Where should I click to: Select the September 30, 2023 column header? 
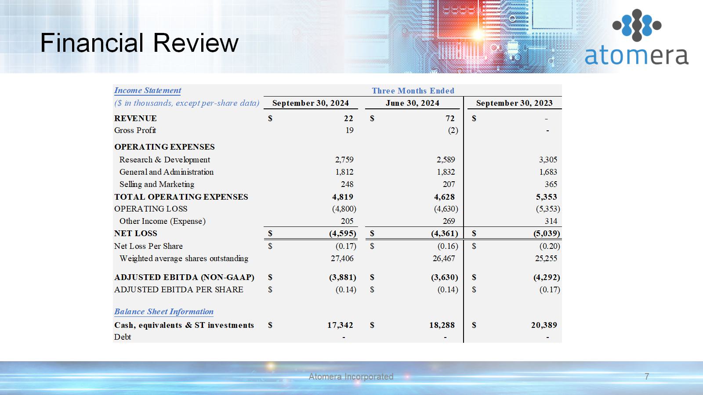514,103
